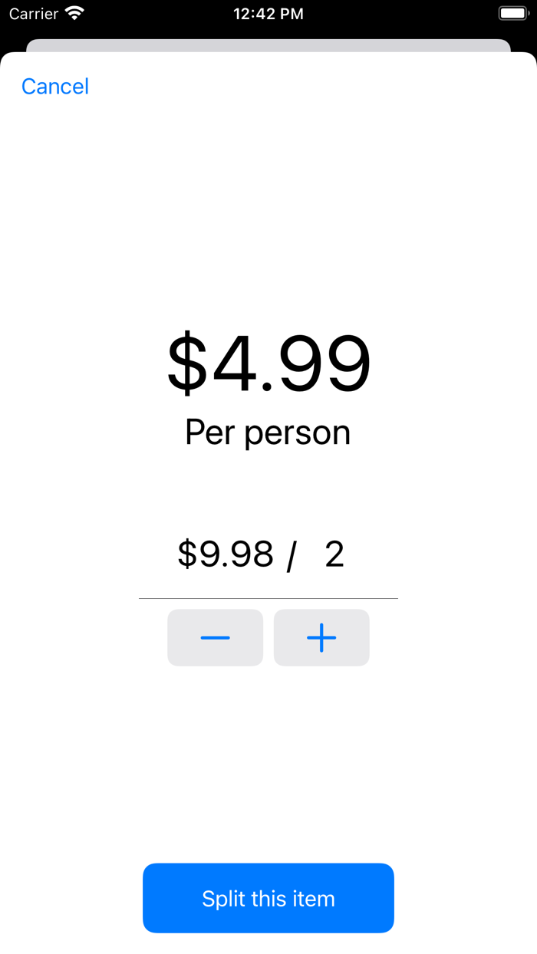
Task: Select the Wi-Fi icon in the status bar
Action: point(73,13)
